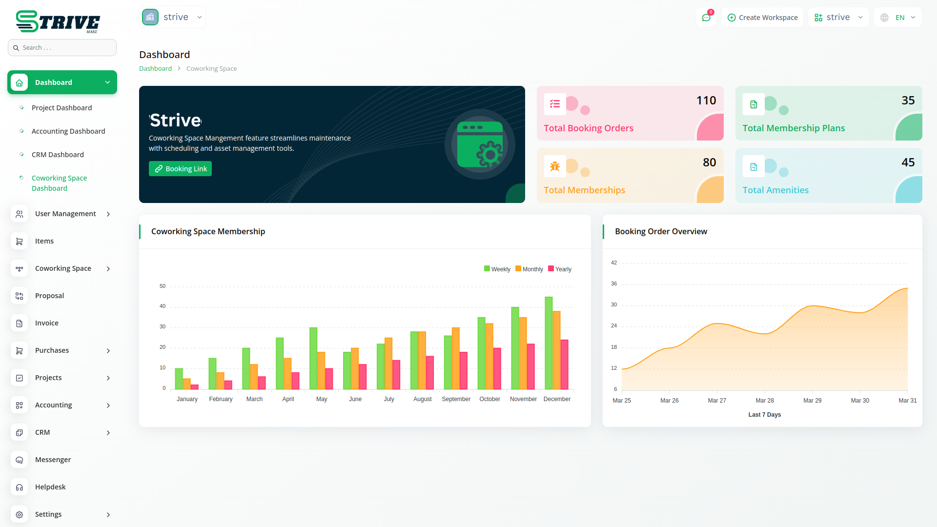The height and width of the screenshot is (527, 937).
Task: Toggle the Weekly series in chart legend
Action: 497,269
